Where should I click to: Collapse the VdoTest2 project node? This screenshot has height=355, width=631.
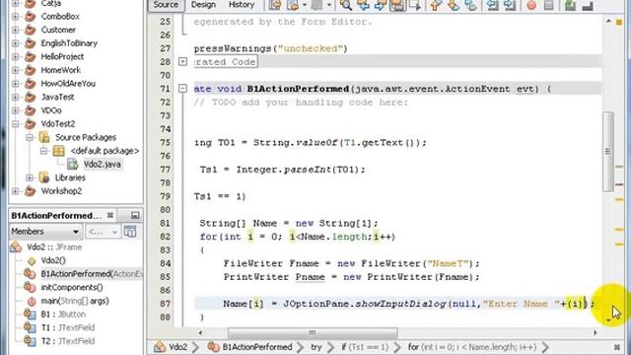[x=16, y=124]
